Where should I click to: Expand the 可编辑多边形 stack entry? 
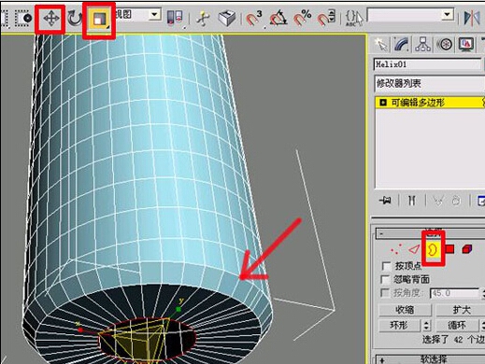pyautogui.click(x=383, y=103)
